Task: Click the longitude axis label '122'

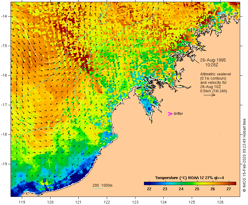Action: (x=107, y=202)
